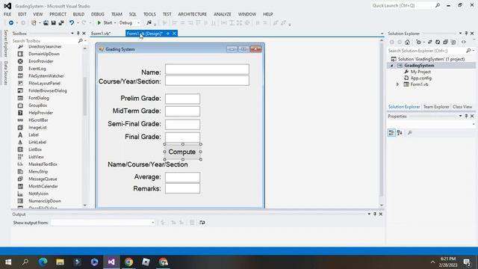
Task: Open the DEBUG menu
Action: [98, 14]
